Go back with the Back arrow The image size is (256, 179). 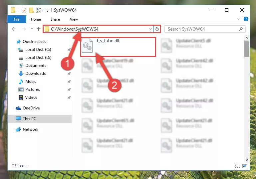point(14,29)
